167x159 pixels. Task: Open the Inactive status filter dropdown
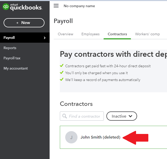pyautogui.click(x=122, y=116)
